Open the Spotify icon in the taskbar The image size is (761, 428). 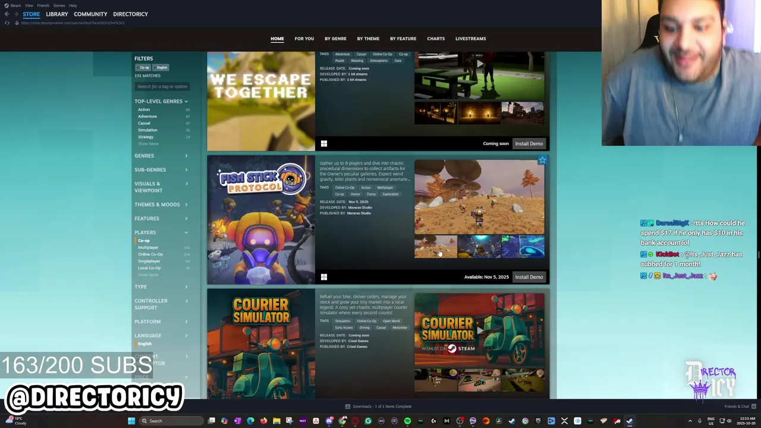(407, 421)
